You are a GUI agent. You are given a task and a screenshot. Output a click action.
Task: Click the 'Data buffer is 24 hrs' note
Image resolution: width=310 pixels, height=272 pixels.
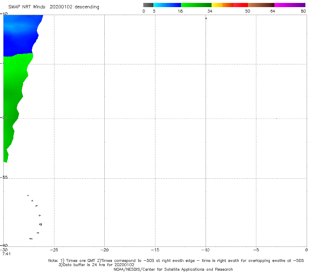[x=96, y=265]
